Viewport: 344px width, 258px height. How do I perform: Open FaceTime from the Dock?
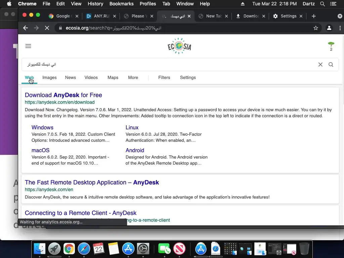(164, 249)
